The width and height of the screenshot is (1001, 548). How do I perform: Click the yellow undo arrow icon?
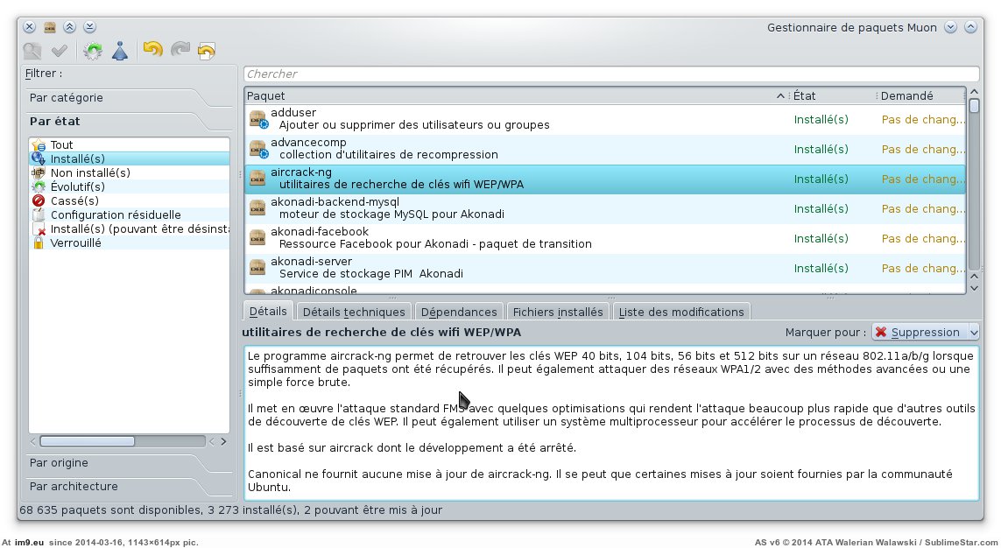152,51
